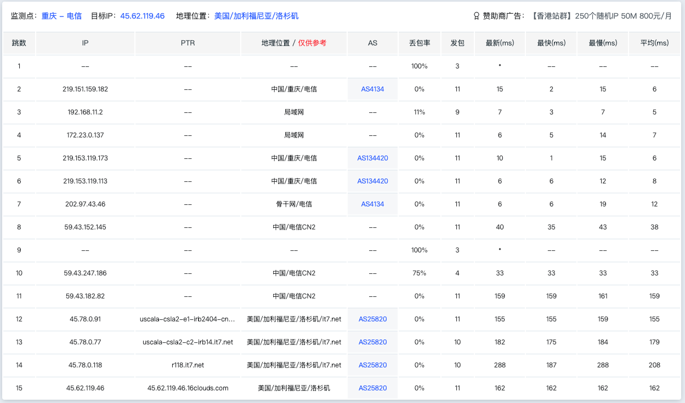Image resolution: width=685 pixels, height=403 pixels.
Task: Open AS25820 link in hop 14 row
Action: click(x=372, y=365)
